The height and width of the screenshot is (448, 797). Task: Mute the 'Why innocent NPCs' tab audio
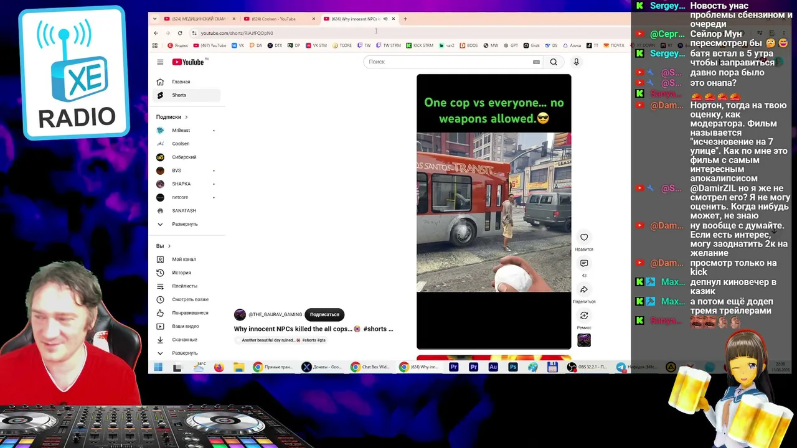pos(385,19)
